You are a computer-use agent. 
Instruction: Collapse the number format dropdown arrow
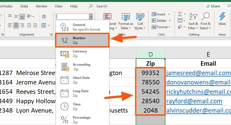point(91,17)
